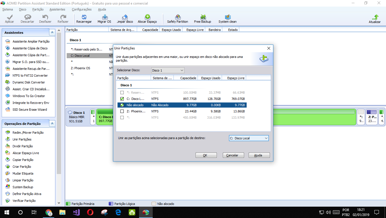Open Opera from the taskbar
Image resolution: width=386 pixels, height=218 pixels.
click(90, 212)
